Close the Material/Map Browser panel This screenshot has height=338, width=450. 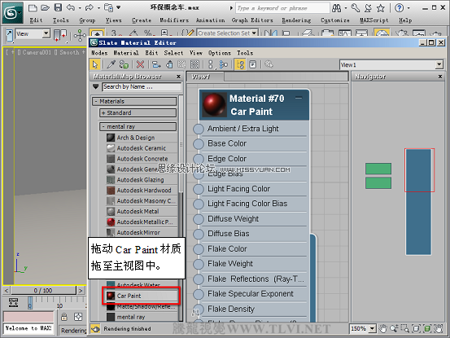click(x=178, y=77)
